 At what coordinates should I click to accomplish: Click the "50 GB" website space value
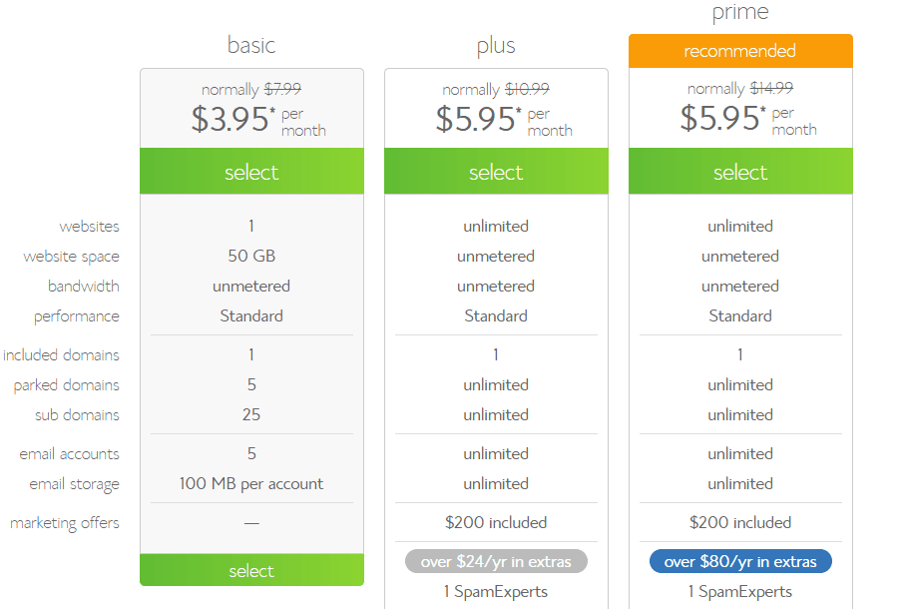tap(251, 256)
